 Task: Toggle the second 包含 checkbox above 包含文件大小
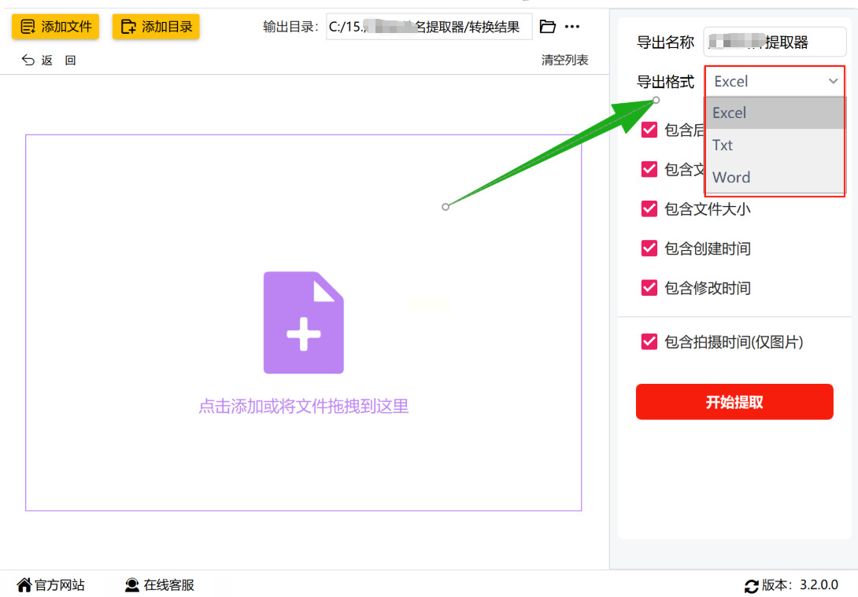(x=649, y=169)
